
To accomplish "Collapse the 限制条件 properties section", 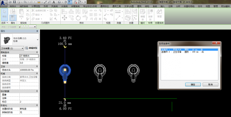I will point(37,52).
